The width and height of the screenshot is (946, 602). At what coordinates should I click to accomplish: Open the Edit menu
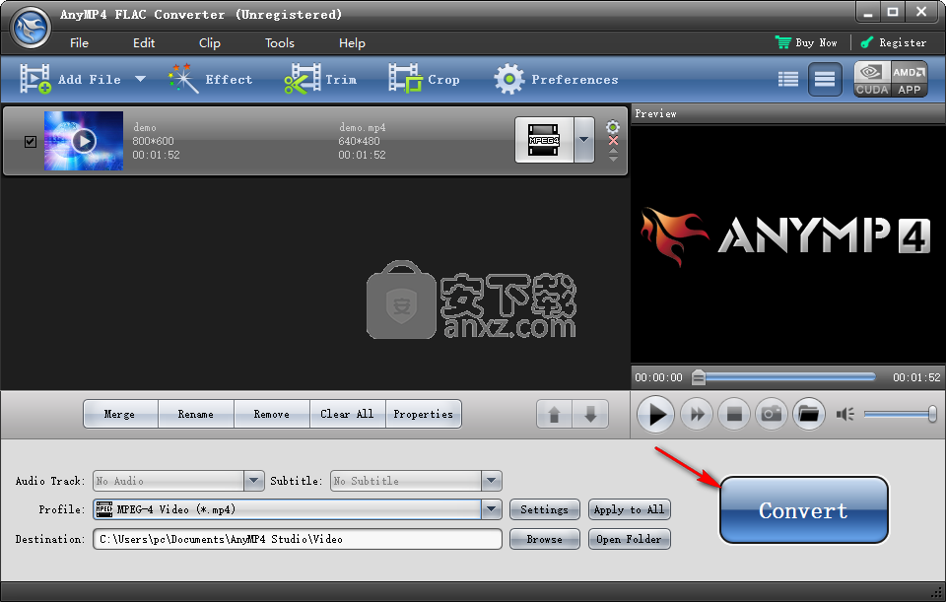tap(144, 42)
